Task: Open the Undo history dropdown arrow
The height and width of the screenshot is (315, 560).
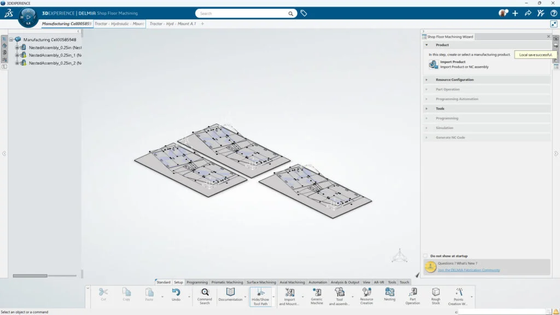Action: (x=189, y=297)
